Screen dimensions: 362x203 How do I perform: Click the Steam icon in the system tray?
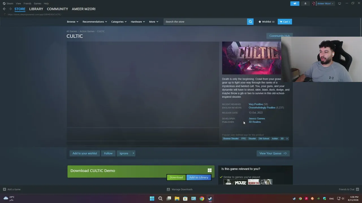coord(294,199)
